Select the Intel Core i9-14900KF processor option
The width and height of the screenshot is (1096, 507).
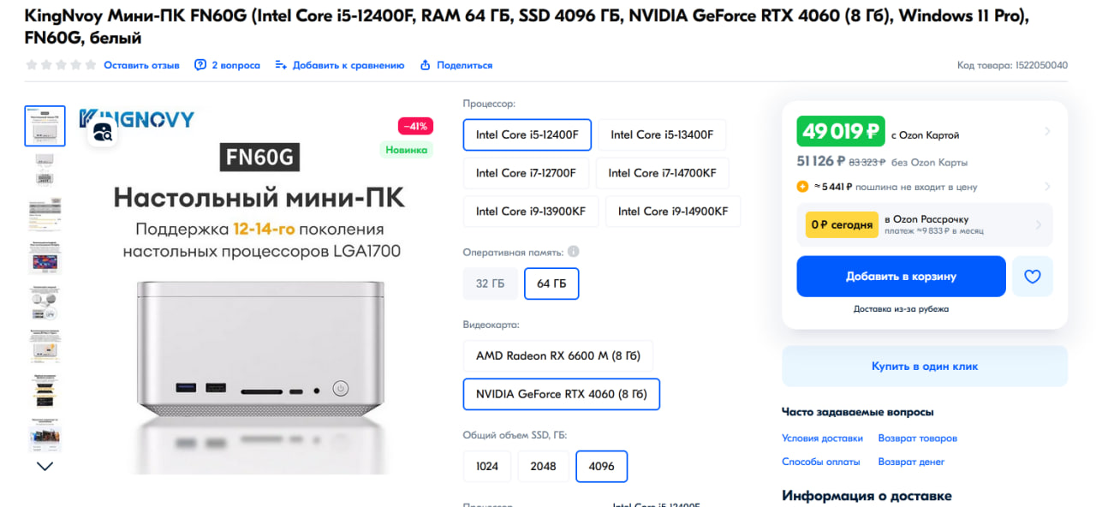point(673,212)
